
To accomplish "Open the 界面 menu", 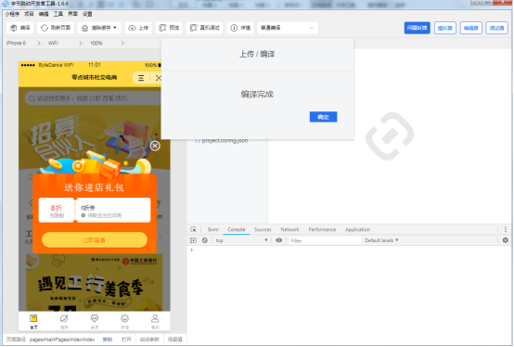I will pos(72,14).
